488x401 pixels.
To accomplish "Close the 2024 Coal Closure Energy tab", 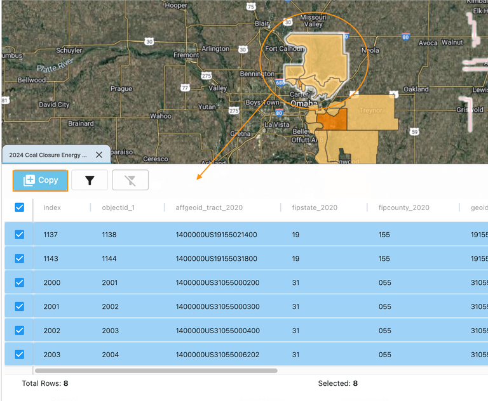I will (x=99, y=155).
